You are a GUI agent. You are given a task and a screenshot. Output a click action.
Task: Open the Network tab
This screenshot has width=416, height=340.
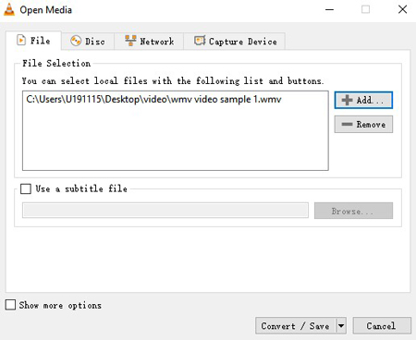149,42
